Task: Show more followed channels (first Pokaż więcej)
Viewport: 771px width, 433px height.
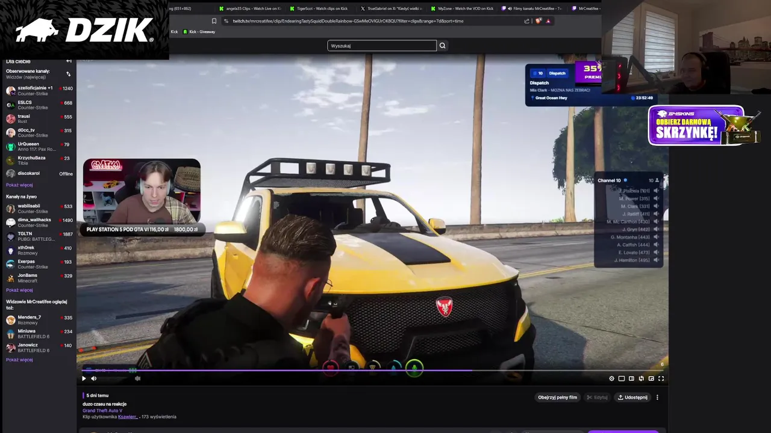Action: [19, 185]
